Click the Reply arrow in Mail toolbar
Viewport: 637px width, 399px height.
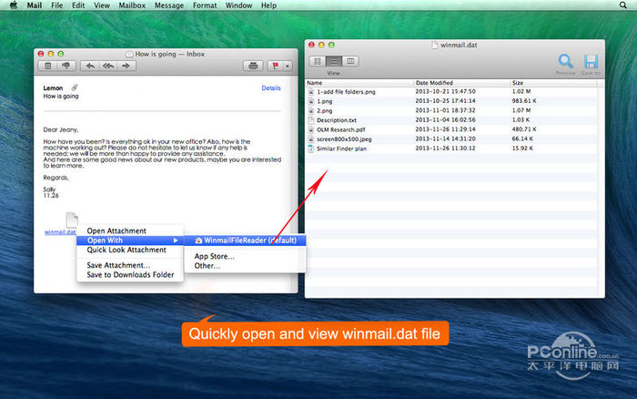coord(90,66)
